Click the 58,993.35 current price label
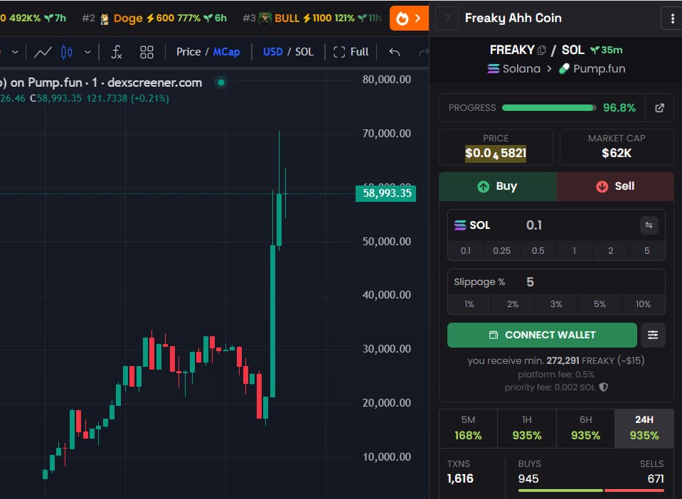682x499 pixels. pos(386,193)
